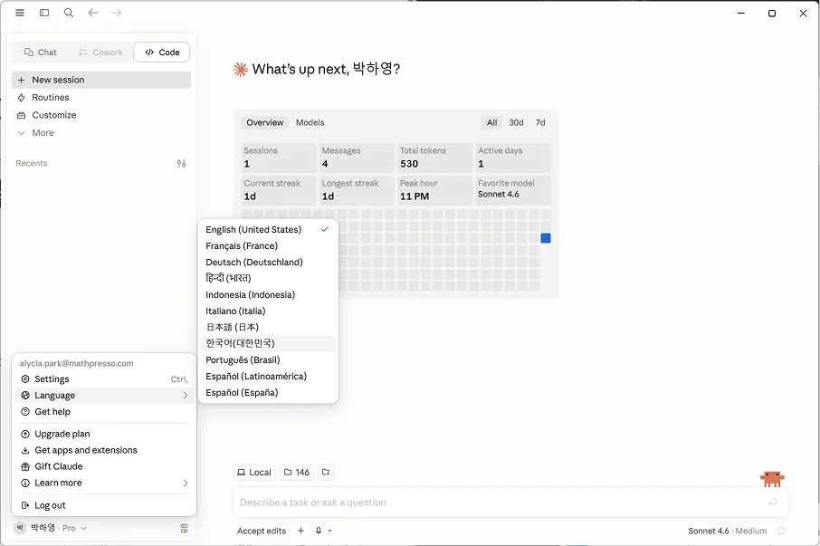Open the Overview stats tab
Viewport: 820px width, 546px height.
tap(264, 122)
